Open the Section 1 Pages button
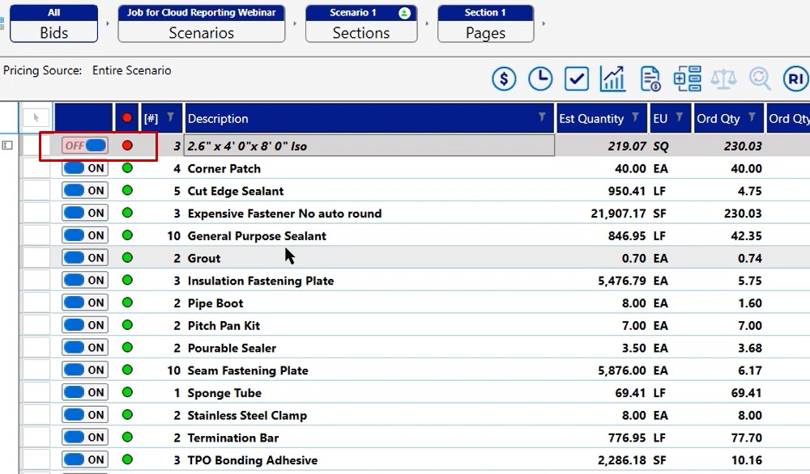810x474 pixels. pos(485,23)
